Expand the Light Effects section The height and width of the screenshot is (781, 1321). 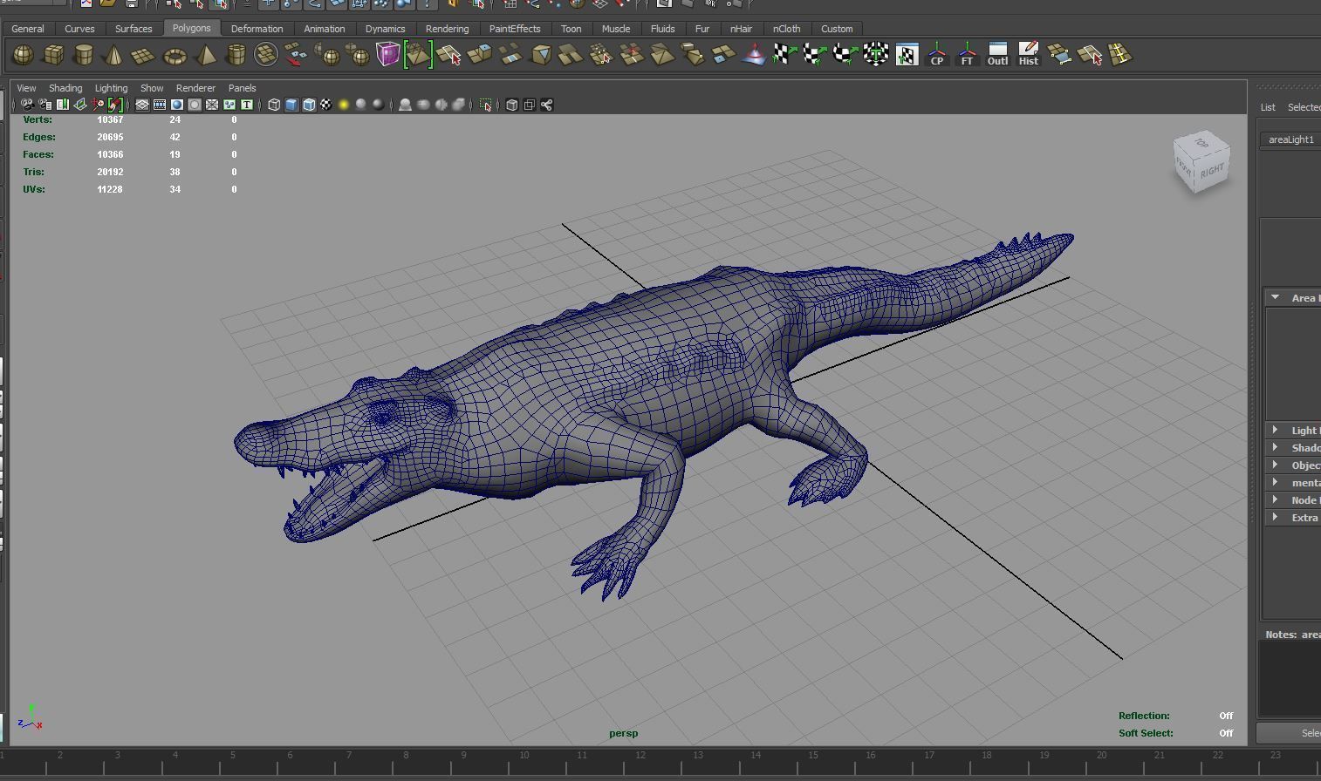click(1276, 430)
